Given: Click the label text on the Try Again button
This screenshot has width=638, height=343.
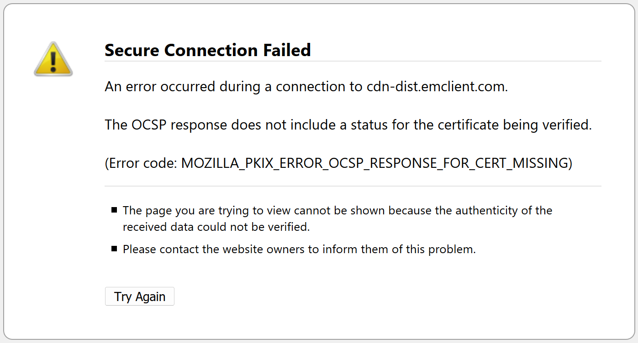Looking at the screenshot, I should 139,296.
